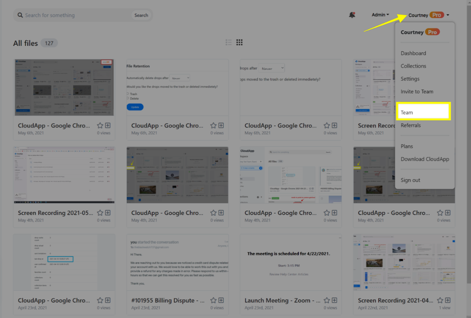The height and width of the screenshot is (318, 471).
Task: Click the Courtney Pro header inside menu
Action: tap(420, 32)
